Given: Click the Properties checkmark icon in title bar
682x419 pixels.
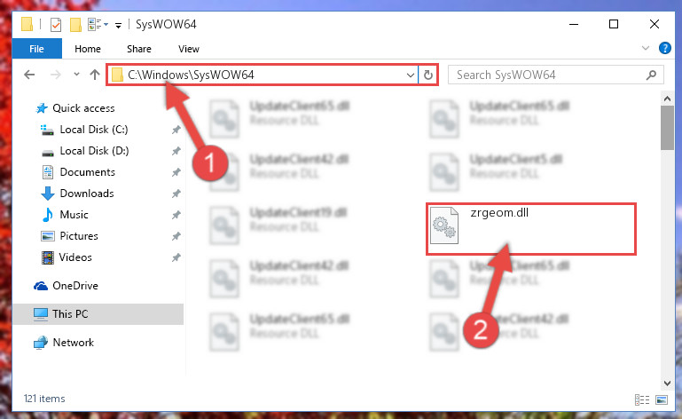Looking at the screenshot, I should click(x=56, y=25).
